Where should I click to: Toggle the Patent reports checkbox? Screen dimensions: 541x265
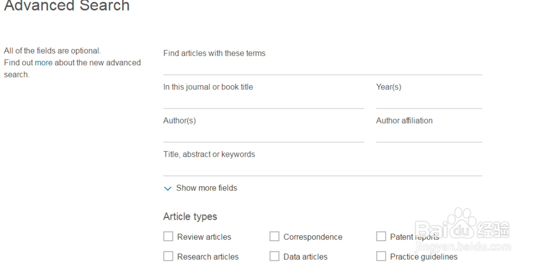[x=381, y=236]
